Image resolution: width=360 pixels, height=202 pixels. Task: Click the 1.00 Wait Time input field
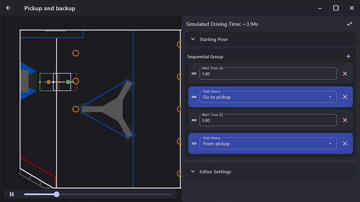click(268, 74)
